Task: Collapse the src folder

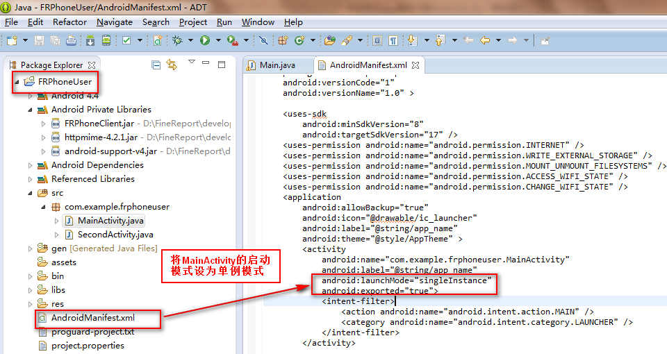Action: (x=30, y=193)
